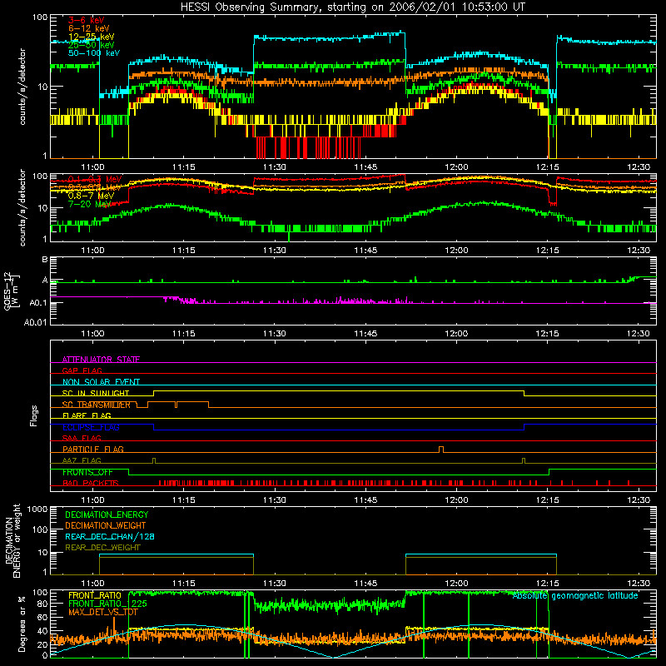Click the PARTICLE_FLAG pulse near 11:57
Screen dimensions: 666x666
pyautogui.click(x=441, y=450)
